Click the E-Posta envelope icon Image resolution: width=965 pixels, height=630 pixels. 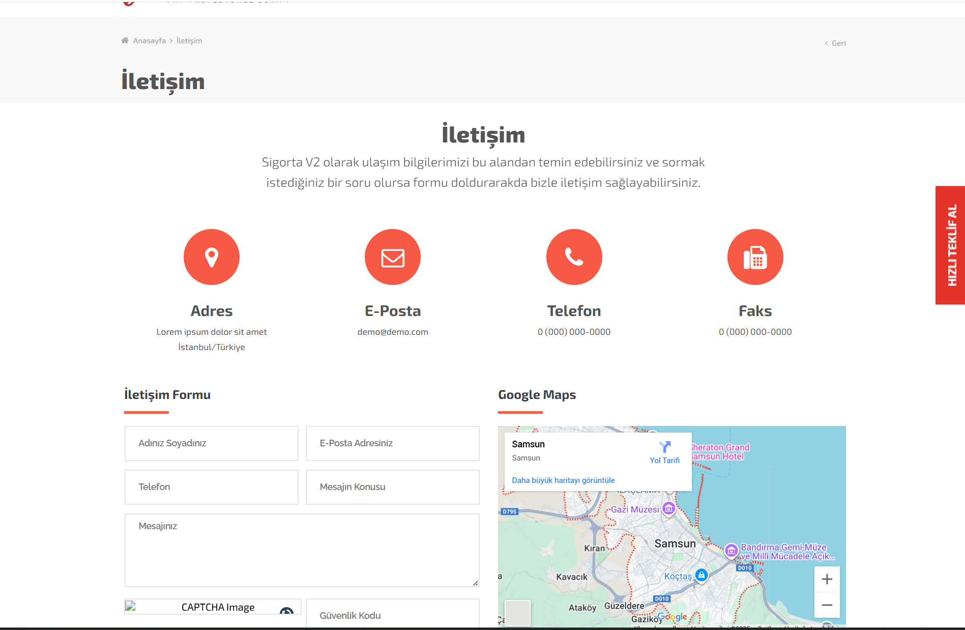click(393, 257)
